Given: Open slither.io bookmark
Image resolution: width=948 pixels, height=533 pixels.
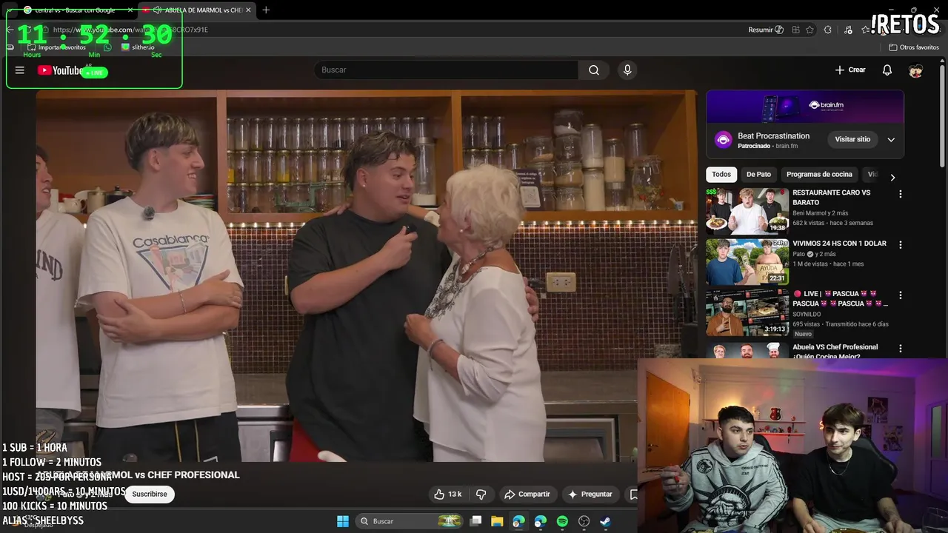Looking at the screenshot, I should pyautogui.click(x=138, y=47).
